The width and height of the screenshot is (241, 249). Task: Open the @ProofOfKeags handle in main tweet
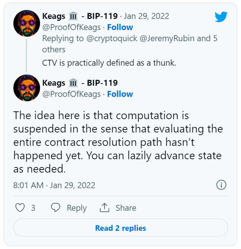coord(72,94)
